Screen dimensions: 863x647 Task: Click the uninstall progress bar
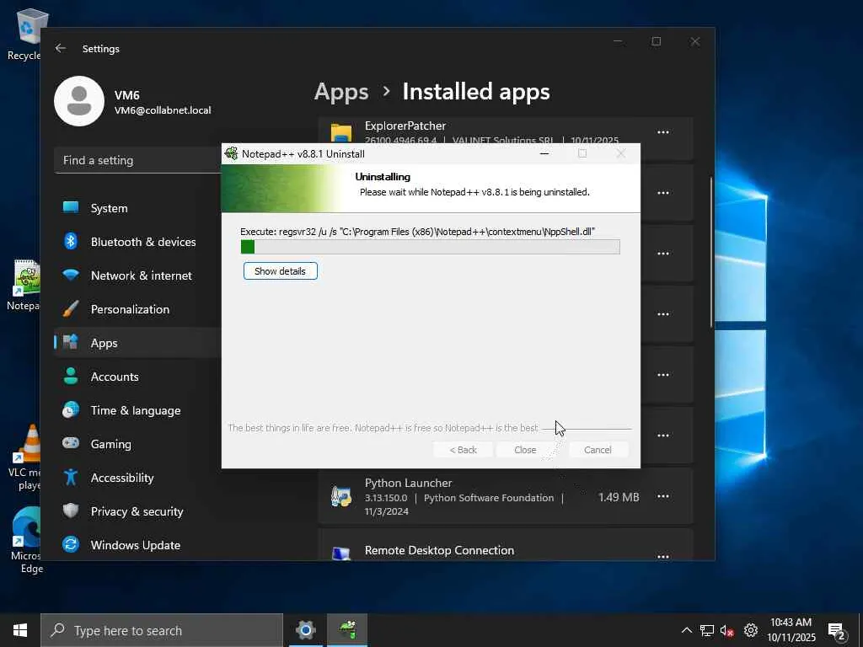[x=430, y=247]
